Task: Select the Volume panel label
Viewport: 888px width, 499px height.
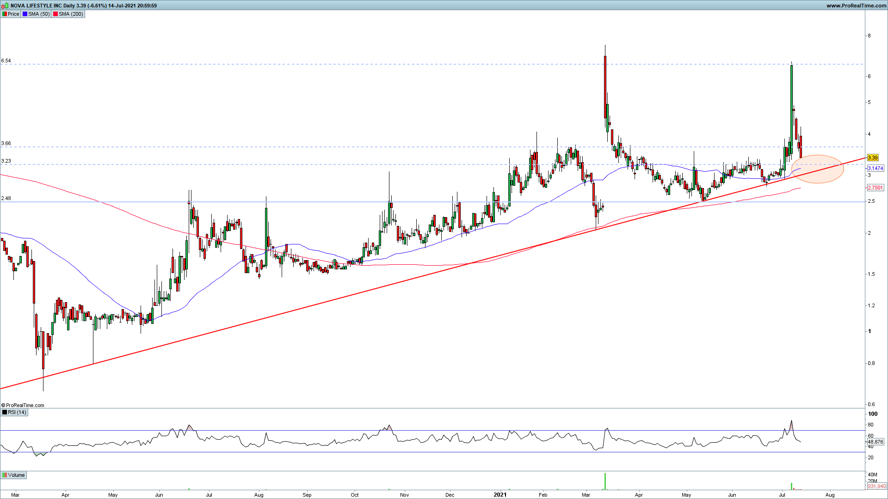Action: coord(16,475)
